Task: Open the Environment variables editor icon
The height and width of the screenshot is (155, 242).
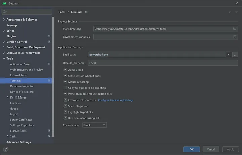Action: tap(235, 37)
